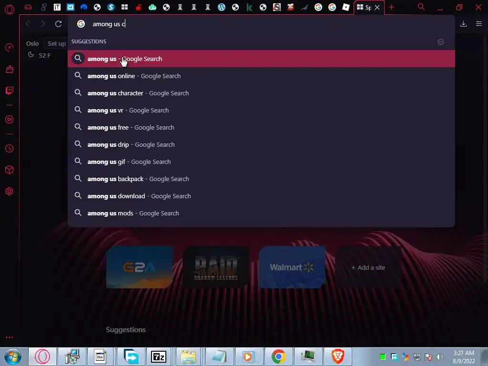The width and height of the screenshot is (488, 366).
Task: Switch to the red padlock icon tab
Action: [x=139, y=7]
